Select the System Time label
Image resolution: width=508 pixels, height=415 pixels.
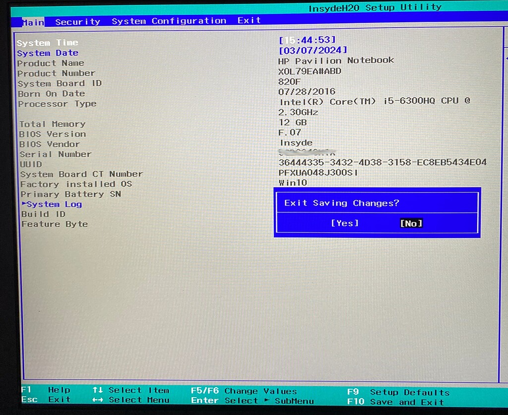(47, 43)
